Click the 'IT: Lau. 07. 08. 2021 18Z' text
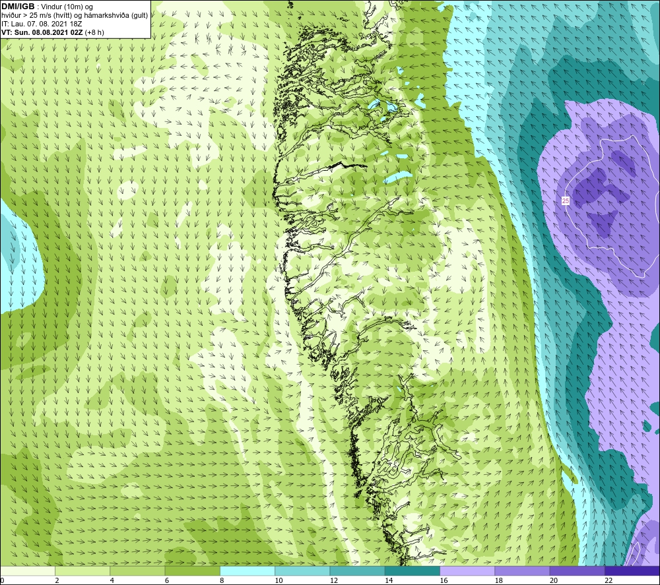The height and width of the screenshot is (585, 660). coord(41,24)
